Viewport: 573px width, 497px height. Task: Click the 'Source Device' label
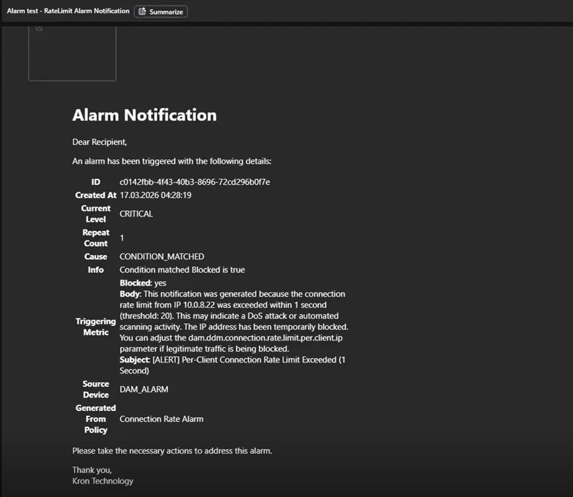96,389
